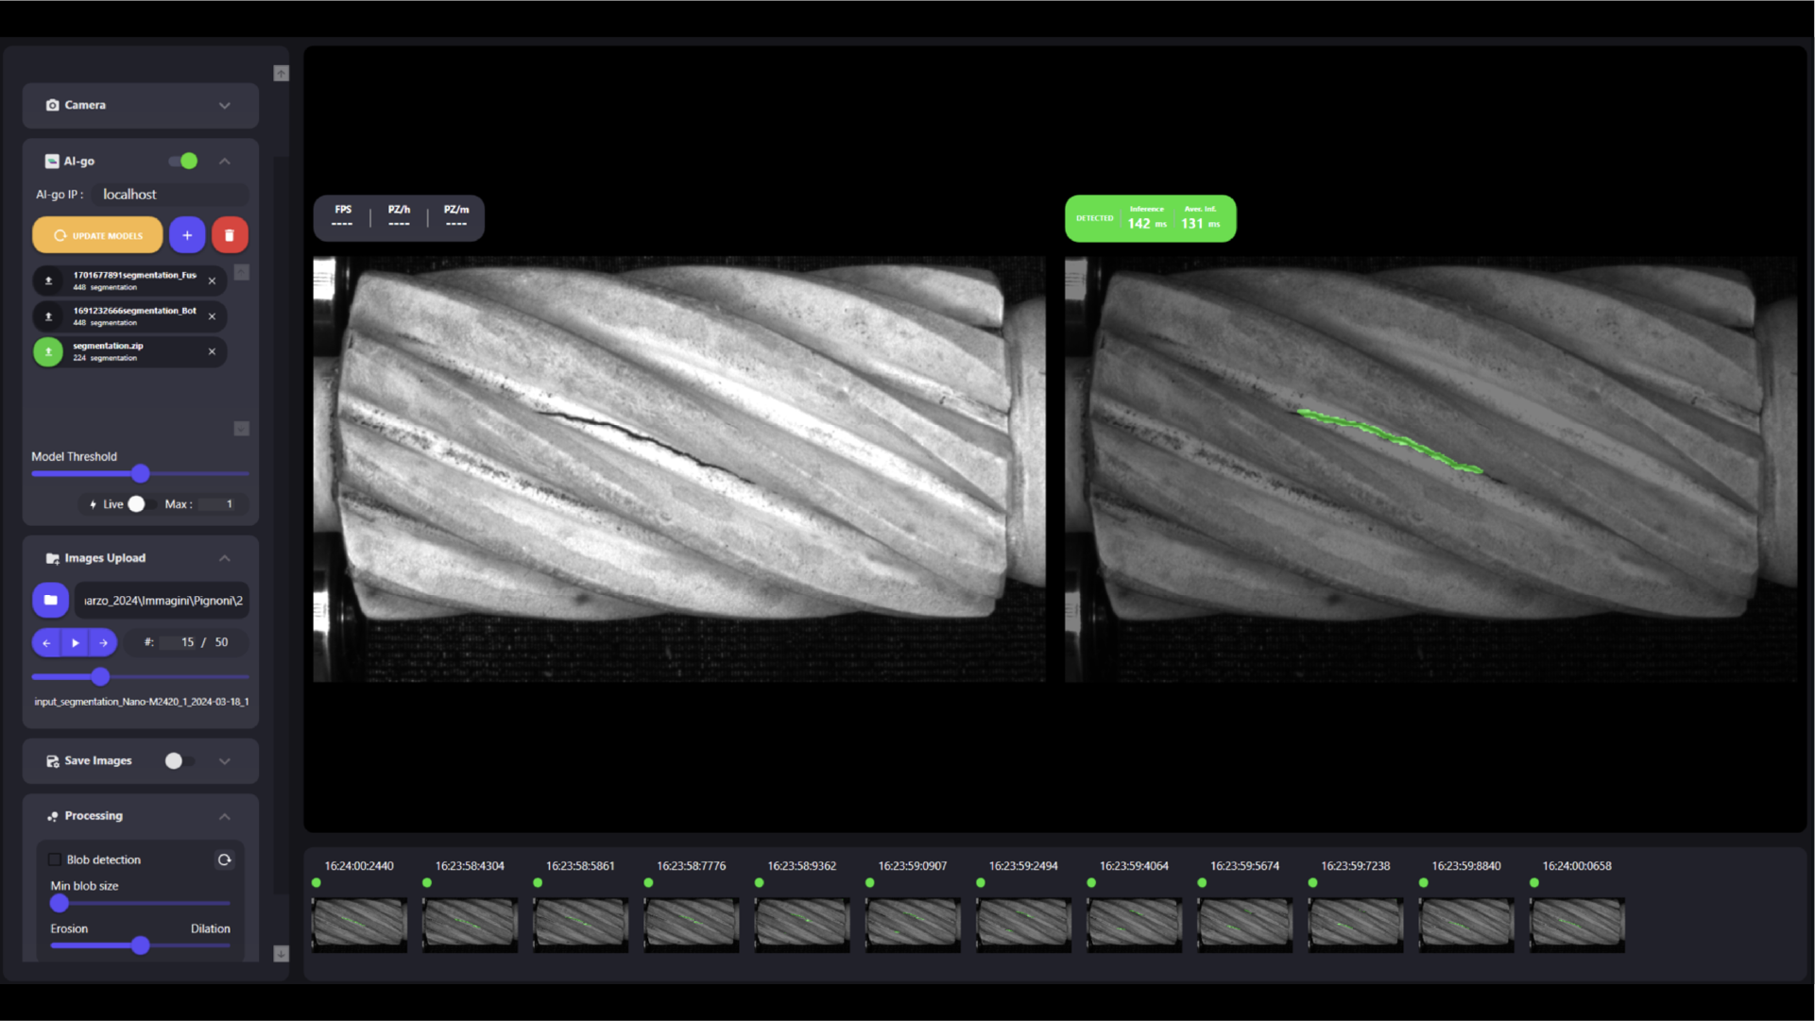Screen dimensions: 1815x1021
Task: Check the Blob detection checkbox
Action: pyautogui.click(x=55, y=859)
